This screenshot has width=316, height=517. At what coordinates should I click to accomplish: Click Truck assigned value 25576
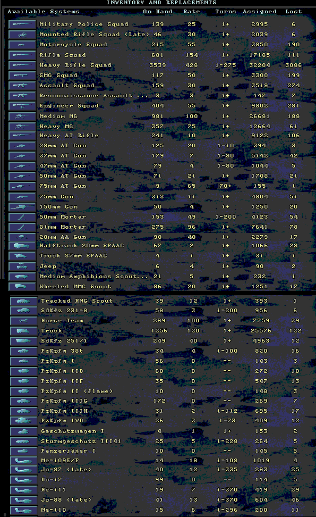(261, 331)
